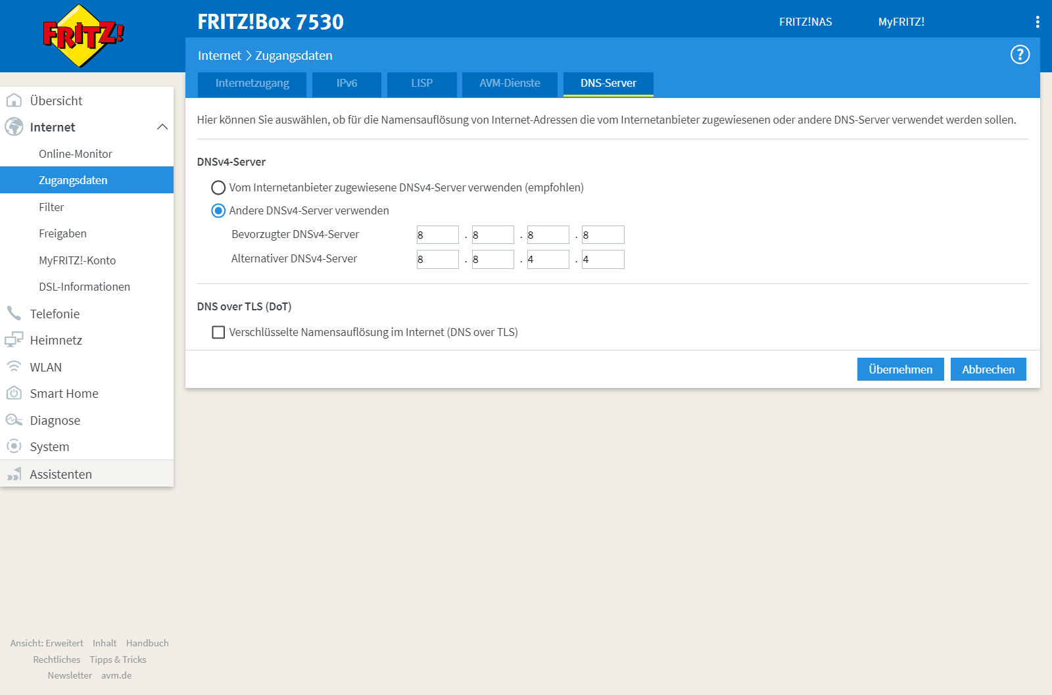Click the Übernehmen button
This screenshot has height=695, width=1052.
coord(900,370)
